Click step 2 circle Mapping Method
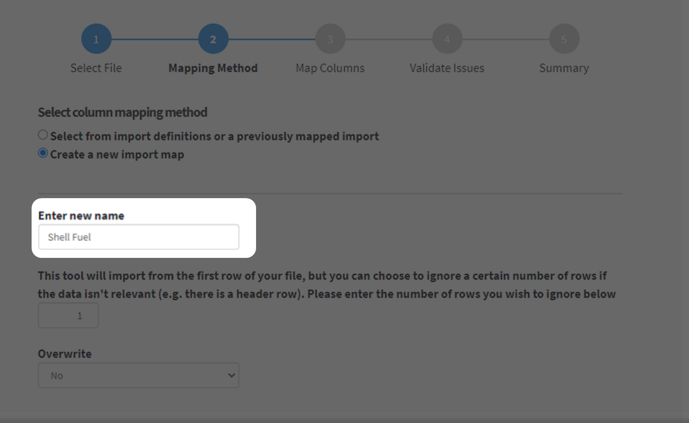The width and height of the screenshot is (689, 423). (213, 39)
